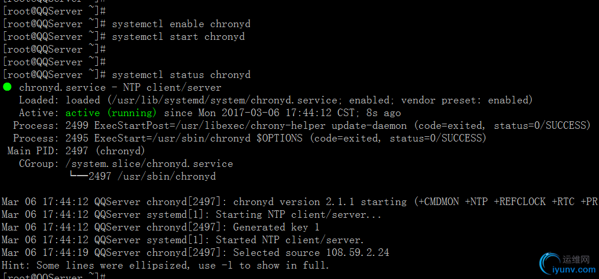Viewport: 599px width, 279px height.
Task: Select the CGroup /system.slice/chronyd.service path
Action: point(149,164)
